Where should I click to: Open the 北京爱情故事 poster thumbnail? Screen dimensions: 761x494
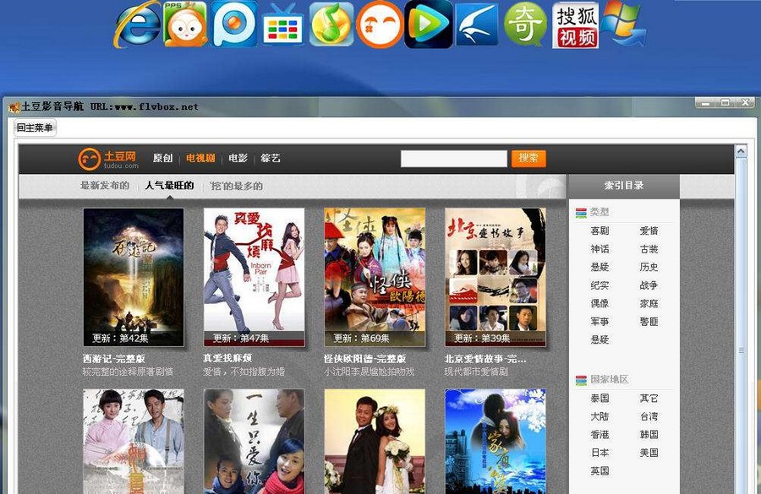[x=495, y=277]
